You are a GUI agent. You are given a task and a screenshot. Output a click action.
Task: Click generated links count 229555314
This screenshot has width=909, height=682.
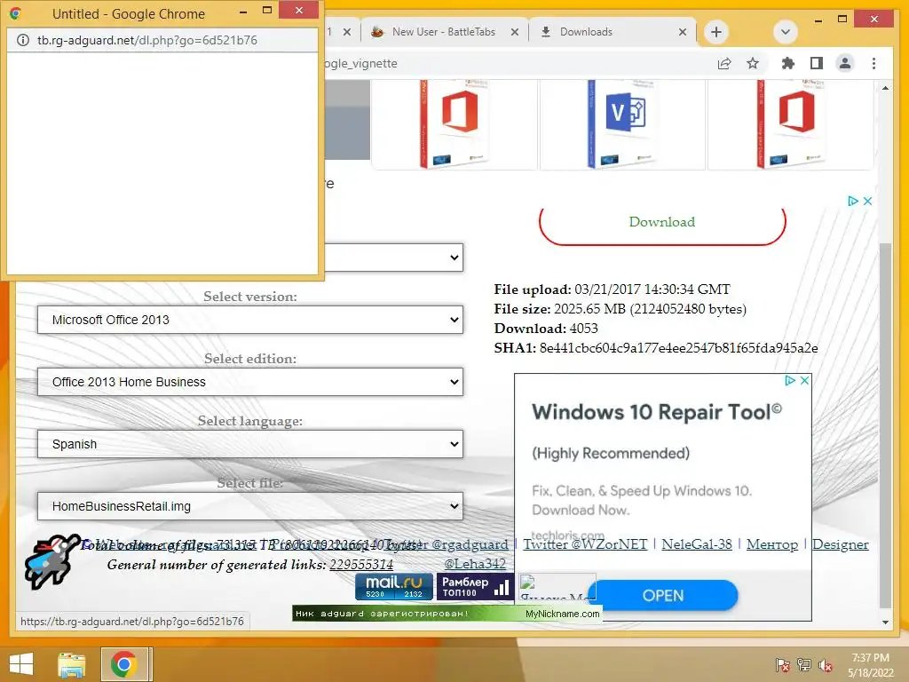pyautogui.click(x=361, y=564)
